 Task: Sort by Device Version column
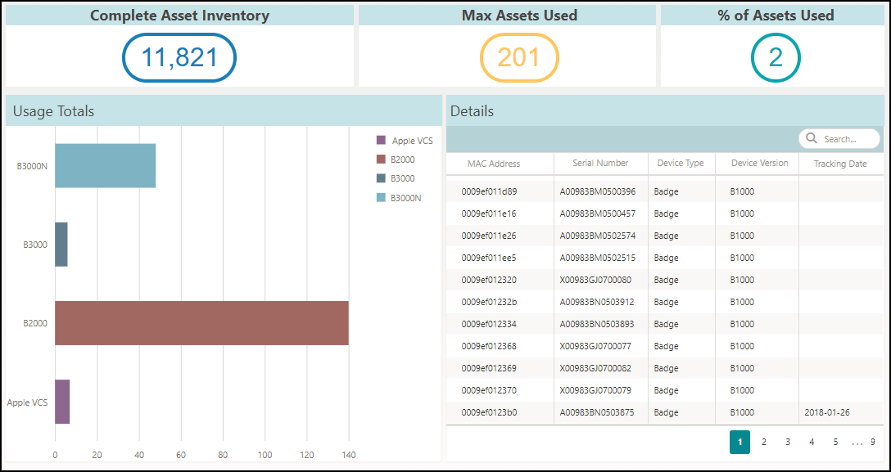click(759, 164)
